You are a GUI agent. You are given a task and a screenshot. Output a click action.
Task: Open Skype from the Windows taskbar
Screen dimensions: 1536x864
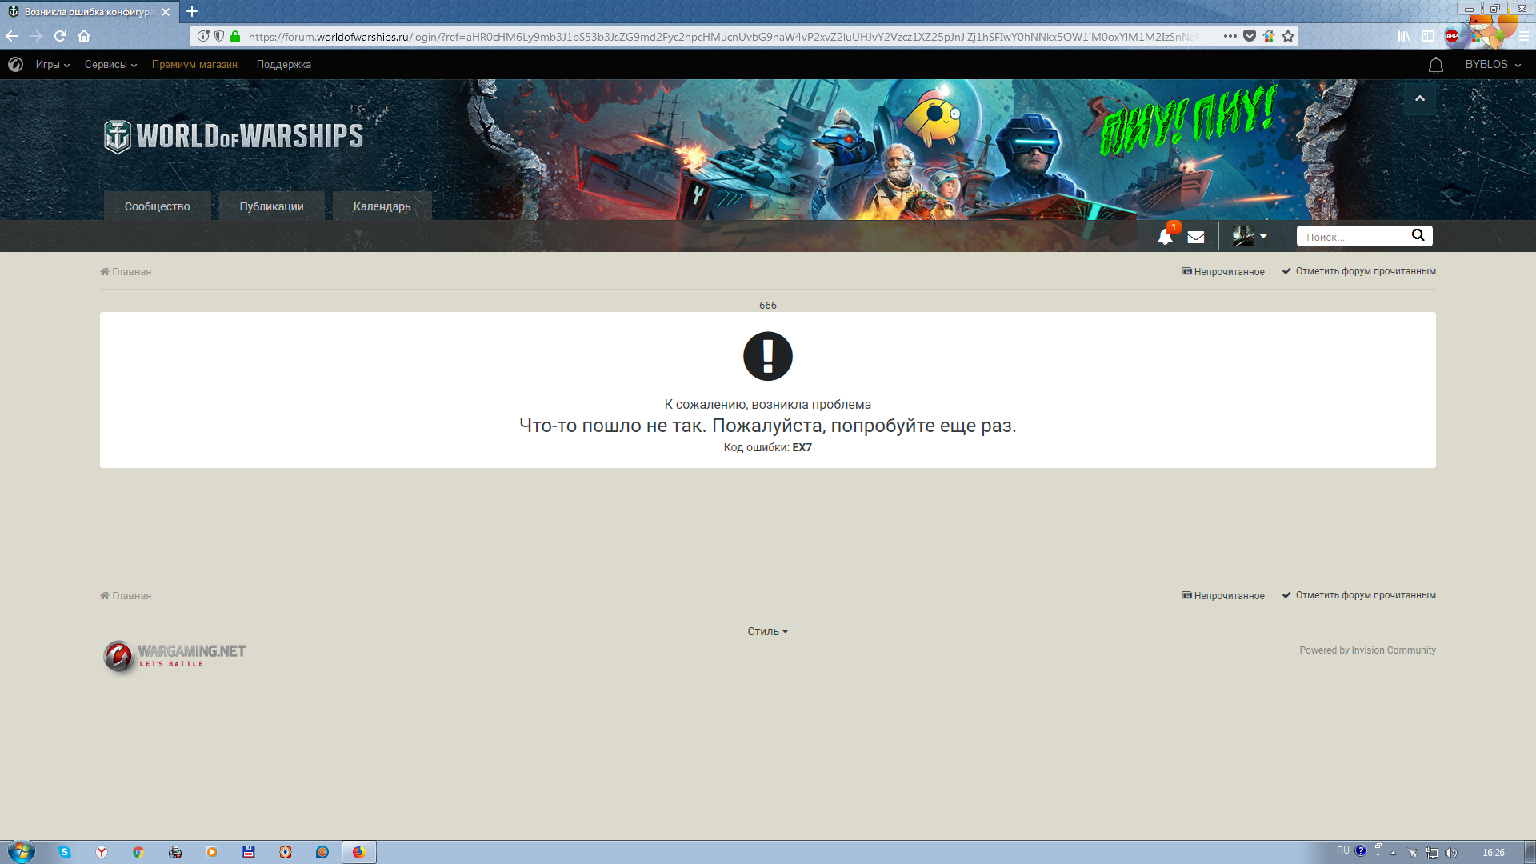(x=65, y=852)
